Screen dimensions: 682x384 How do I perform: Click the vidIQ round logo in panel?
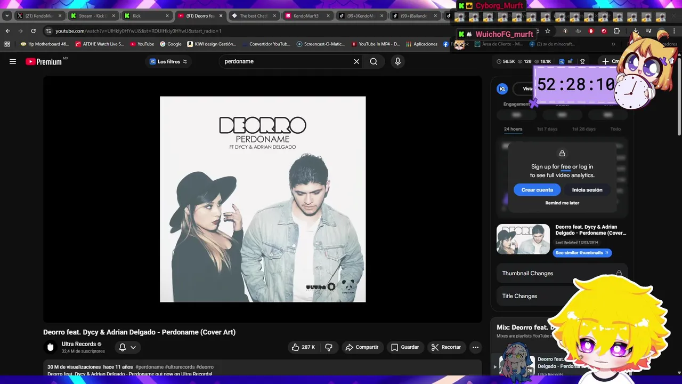point(502,89)
